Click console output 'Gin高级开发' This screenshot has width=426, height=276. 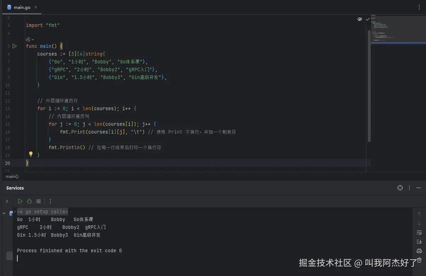coord(87,235)
